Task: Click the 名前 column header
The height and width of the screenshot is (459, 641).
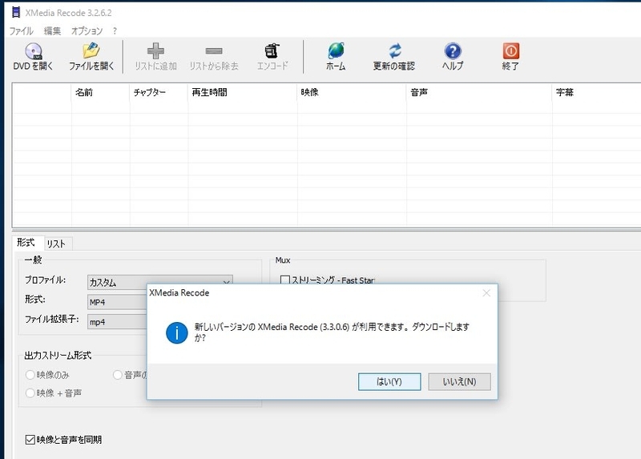Action: click(101, 92)
